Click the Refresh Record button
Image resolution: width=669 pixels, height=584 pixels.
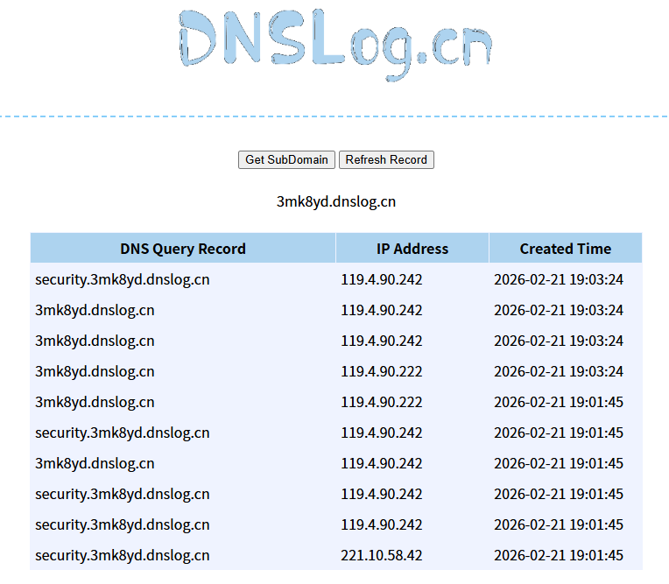tap(386, 159)
